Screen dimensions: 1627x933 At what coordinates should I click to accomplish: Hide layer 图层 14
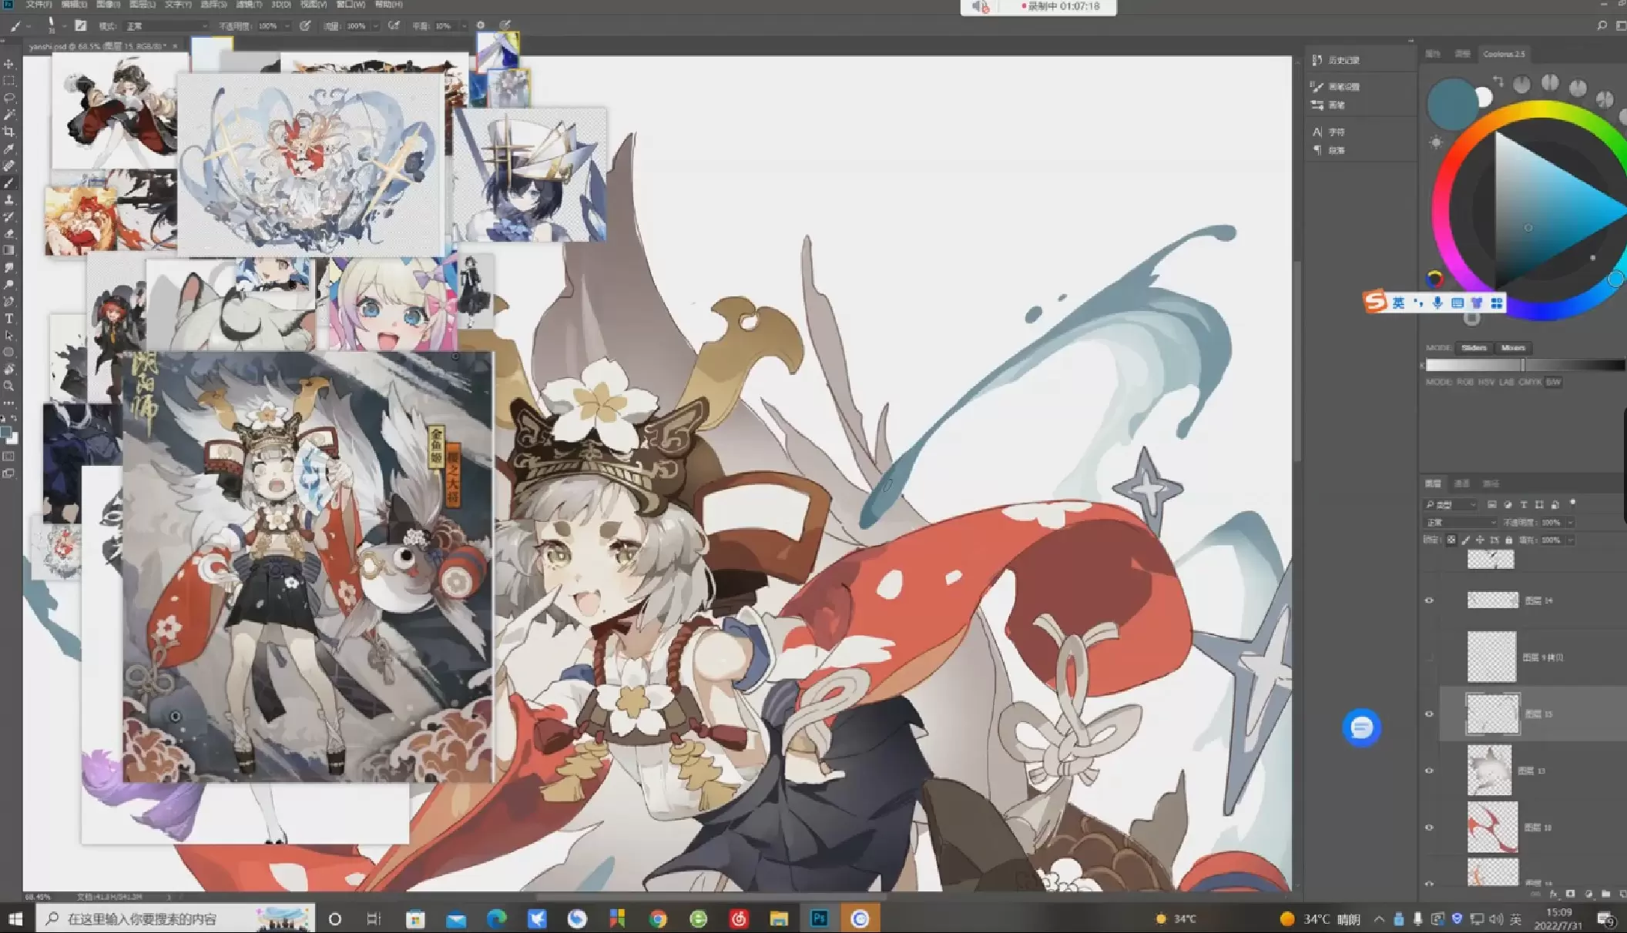(1429, 600)
